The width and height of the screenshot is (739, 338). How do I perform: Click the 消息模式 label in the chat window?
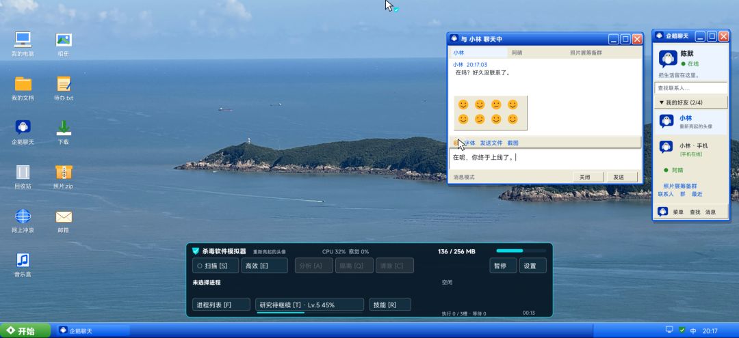[x=464, y=178]
